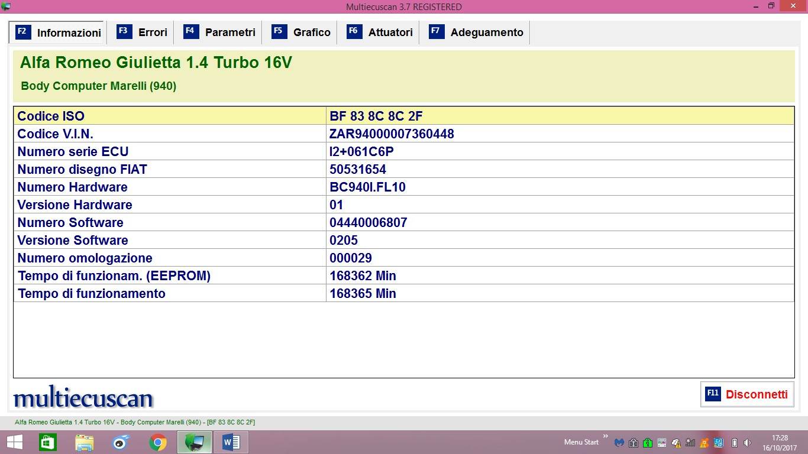Select the Codice ISO row label
This screenshot has width=808, height=454.
51,116
